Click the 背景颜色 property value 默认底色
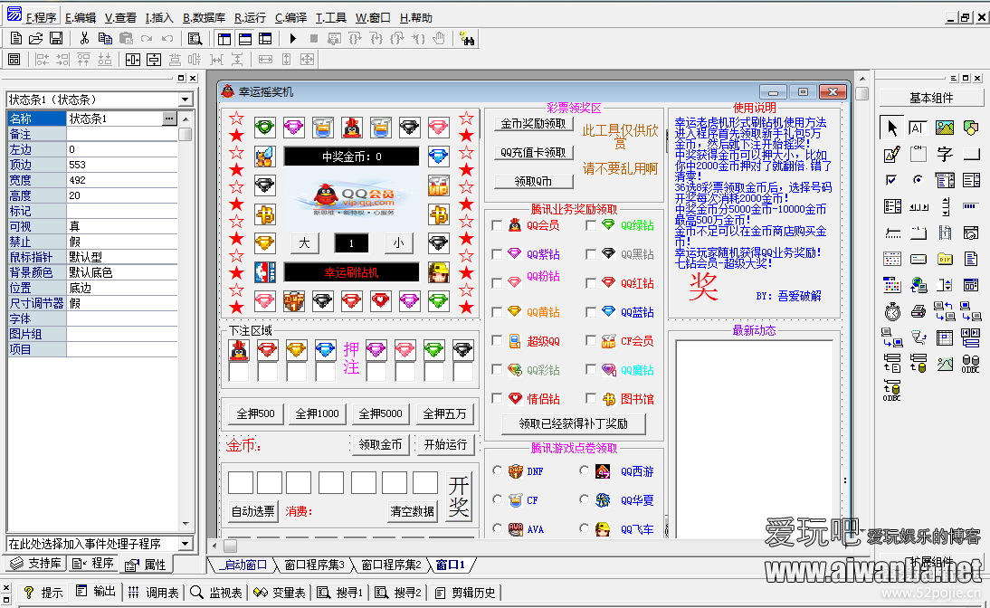The image size is (990, 608). pyautogui.click(x=122, y=272)
